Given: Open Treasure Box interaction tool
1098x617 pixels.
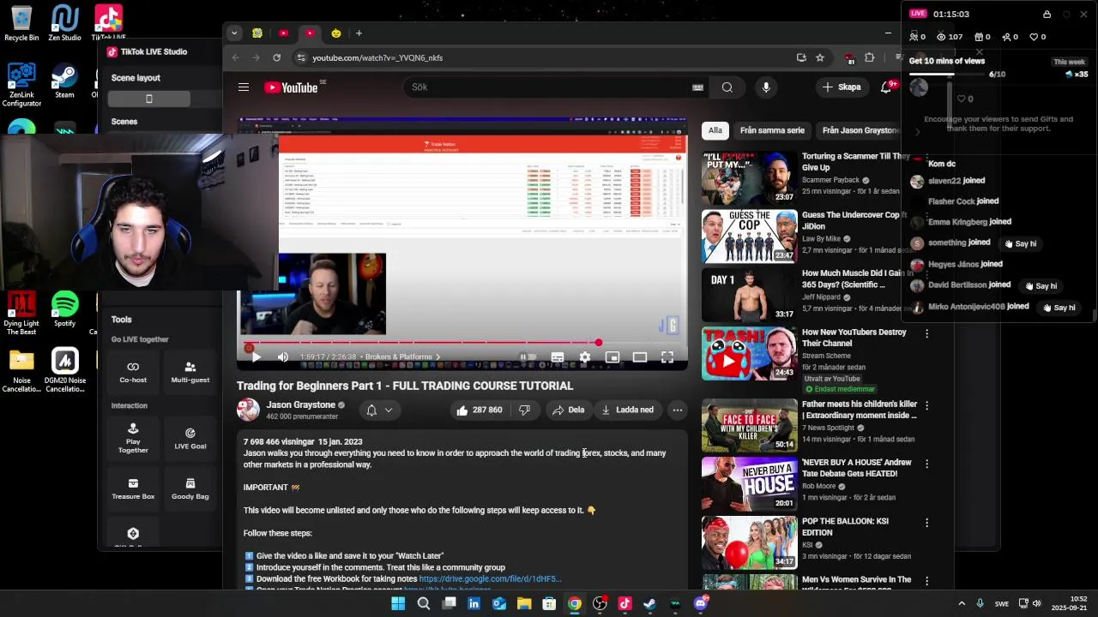Looking at the screenshot, I should click(x=133, y=488).
